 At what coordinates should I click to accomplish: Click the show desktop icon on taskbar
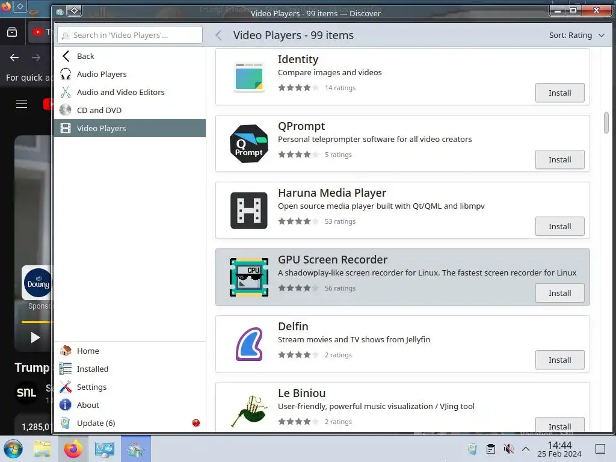(600, 449)
